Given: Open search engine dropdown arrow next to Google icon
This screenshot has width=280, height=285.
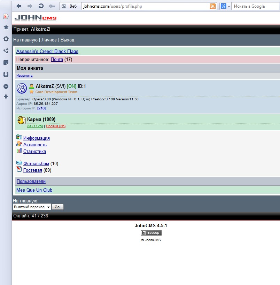Looking at the screenshot, I should click(229, 7).
